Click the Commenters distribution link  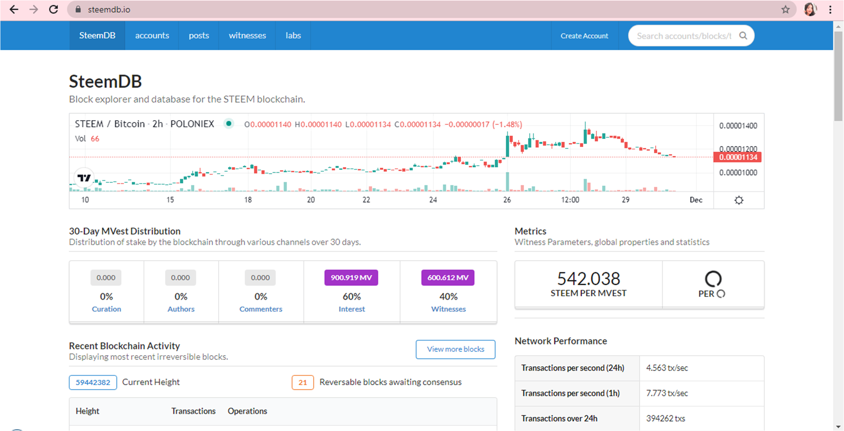[x=261, y=309]
